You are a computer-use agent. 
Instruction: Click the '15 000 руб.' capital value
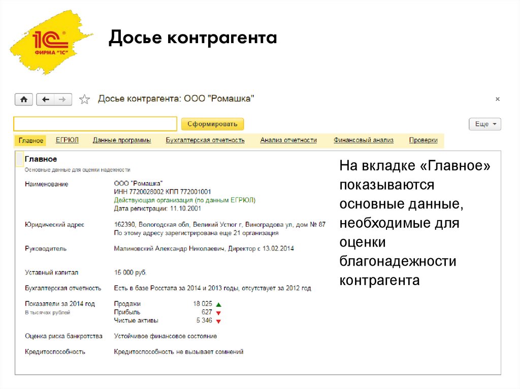tap(131, 272)
